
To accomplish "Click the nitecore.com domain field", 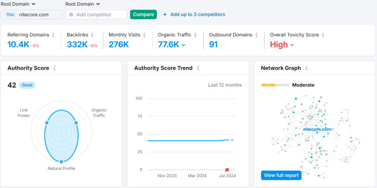I will [34, 15].
